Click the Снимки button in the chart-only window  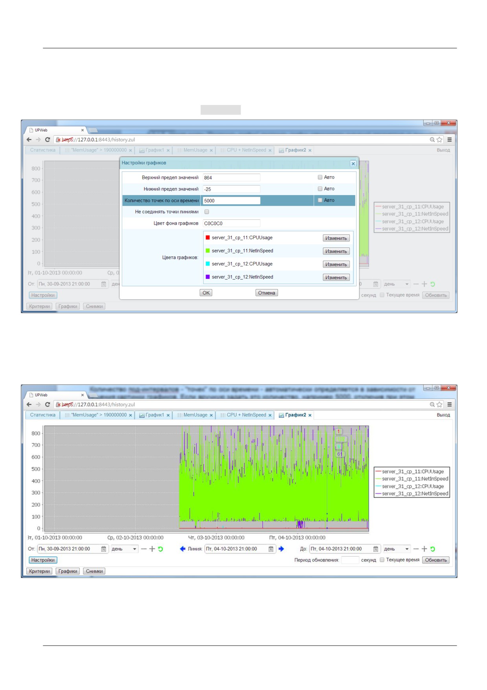[94, 571]
